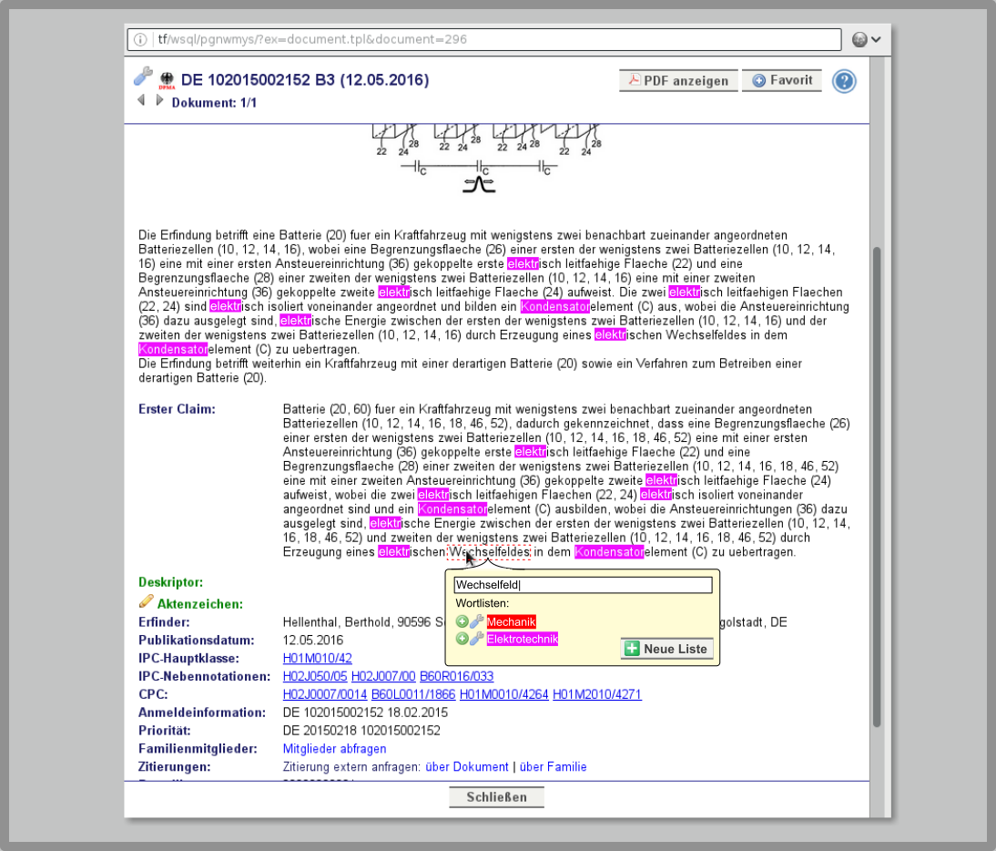Open IPC link H02J050/05

tap(315, 676)
